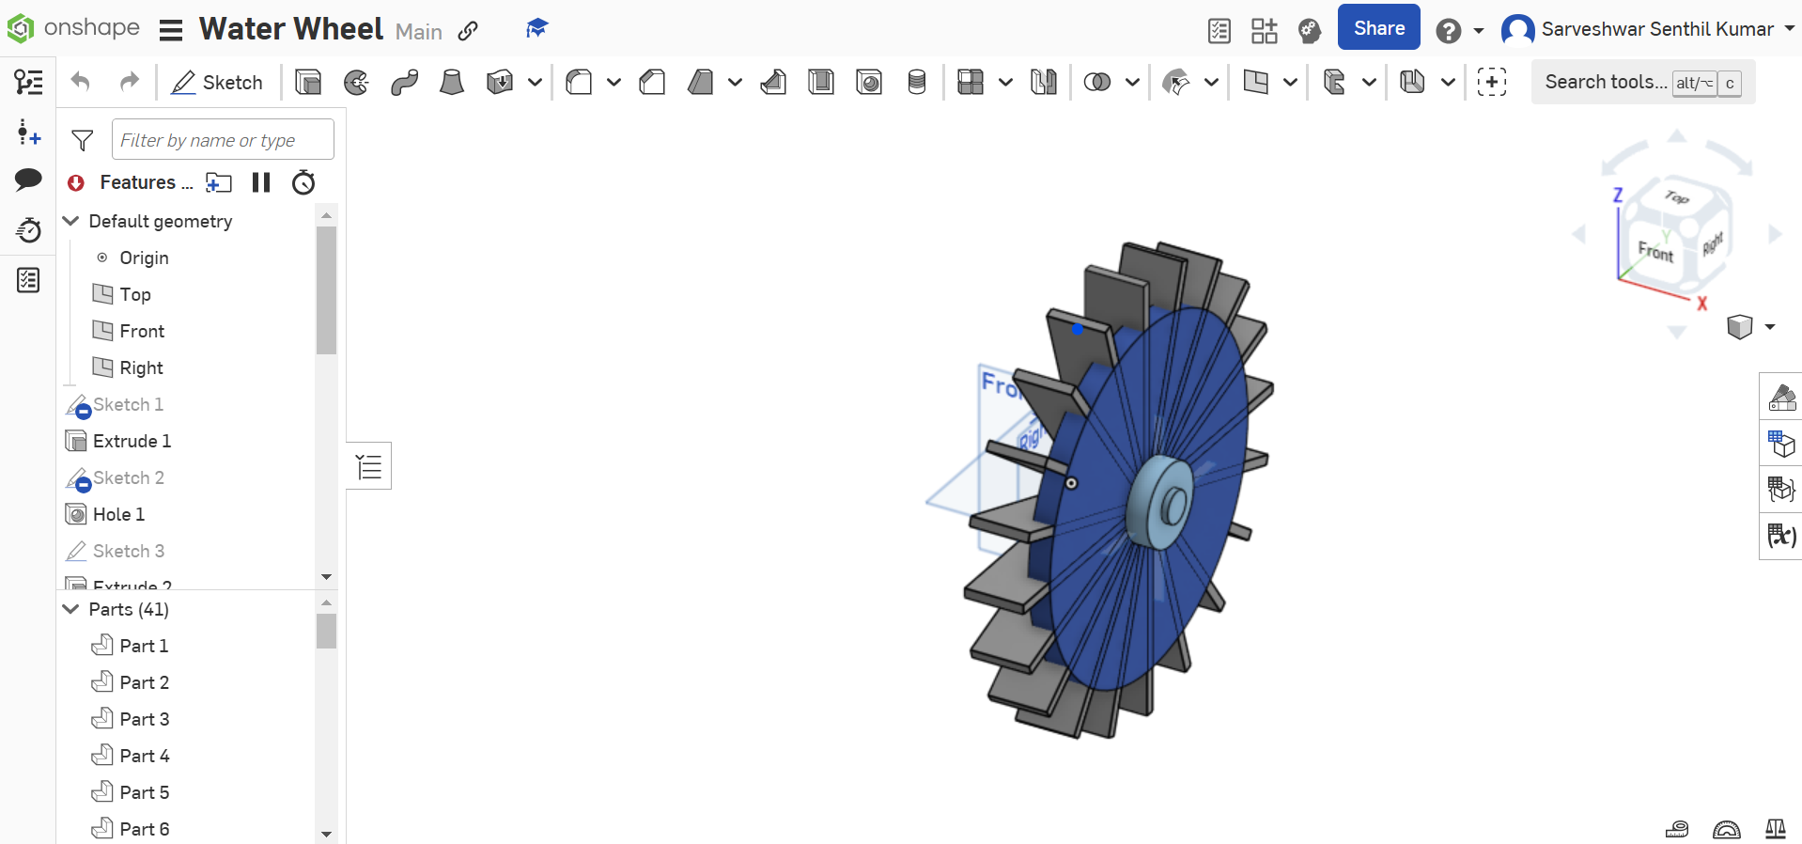1802x844 pixels.
Task: Click the Share button
Action: click(1378, 28)
